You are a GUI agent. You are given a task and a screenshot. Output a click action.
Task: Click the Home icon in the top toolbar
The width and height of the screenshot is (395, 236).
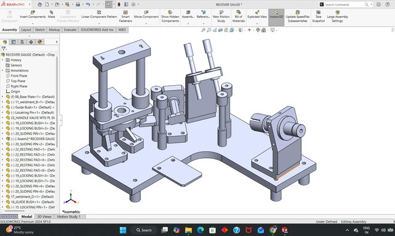[x=39, y=4]
